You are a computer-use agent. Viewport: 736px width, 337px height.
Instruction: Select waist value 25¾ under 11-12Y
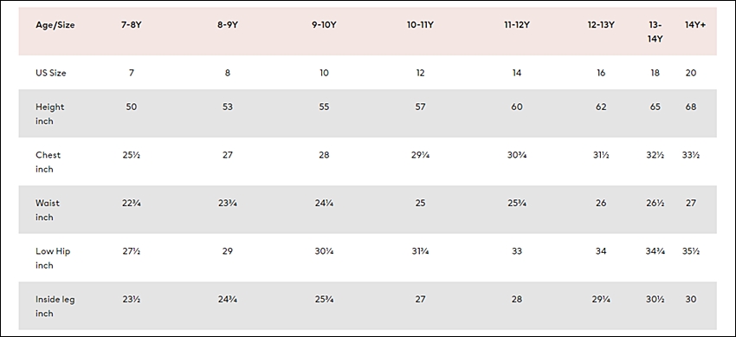coord(516,203)
